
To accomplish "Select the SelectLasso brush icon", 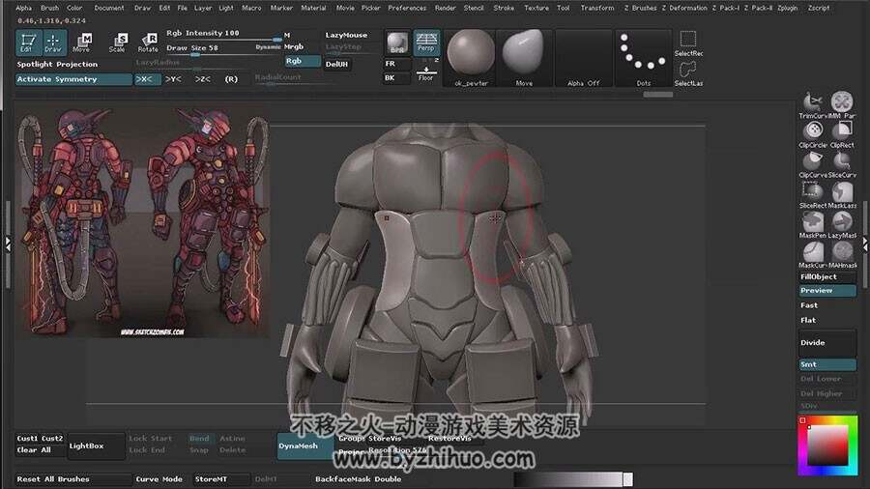I will [x=688, y=73].
